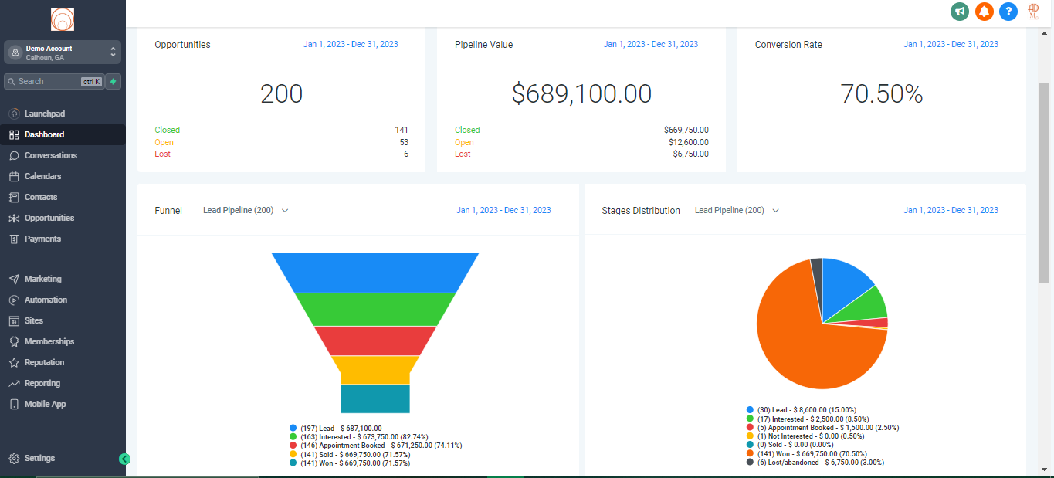The width and height of the screenshot is (1054, 478).
Task: Click the Launchpad icon in sidebar
Action: (x=14, y=114)
